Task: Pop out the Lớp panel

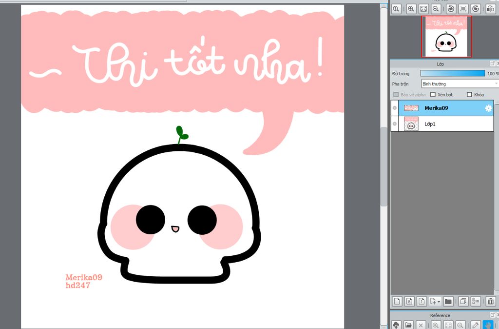Action: tap(492, 64)
